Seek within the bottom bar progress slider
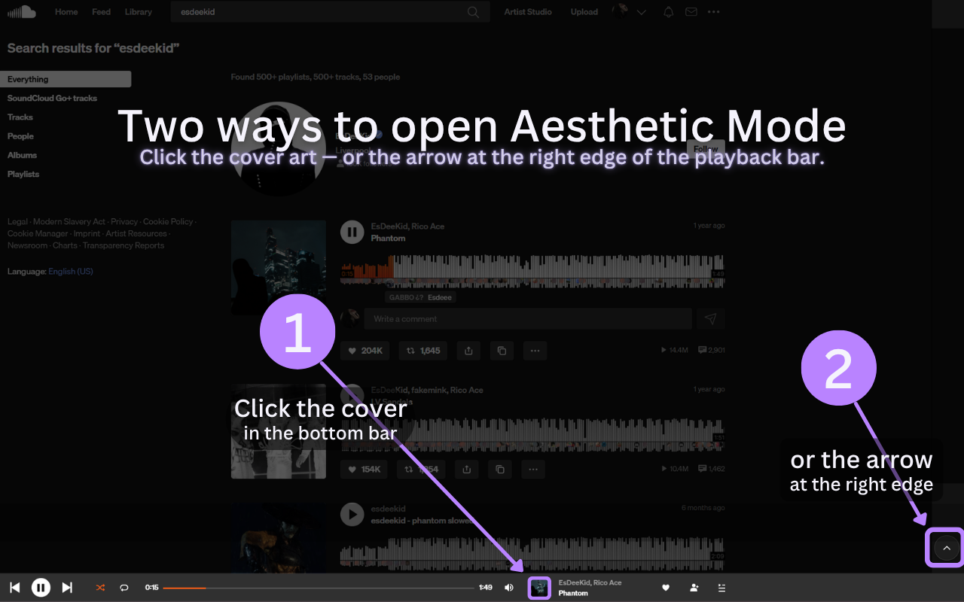The image size is (964, 602). pyautogui.click(x=319, y=588)
